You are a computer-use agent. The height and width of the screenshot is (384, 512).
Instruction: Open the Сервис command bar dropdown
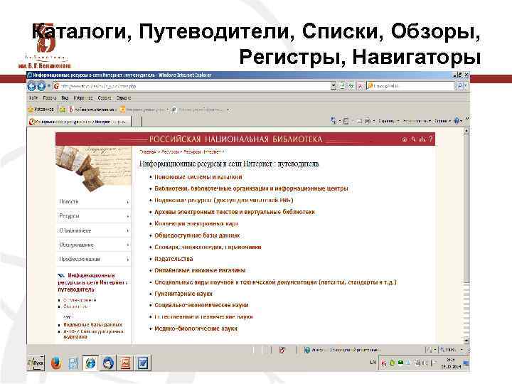[442, 121]
